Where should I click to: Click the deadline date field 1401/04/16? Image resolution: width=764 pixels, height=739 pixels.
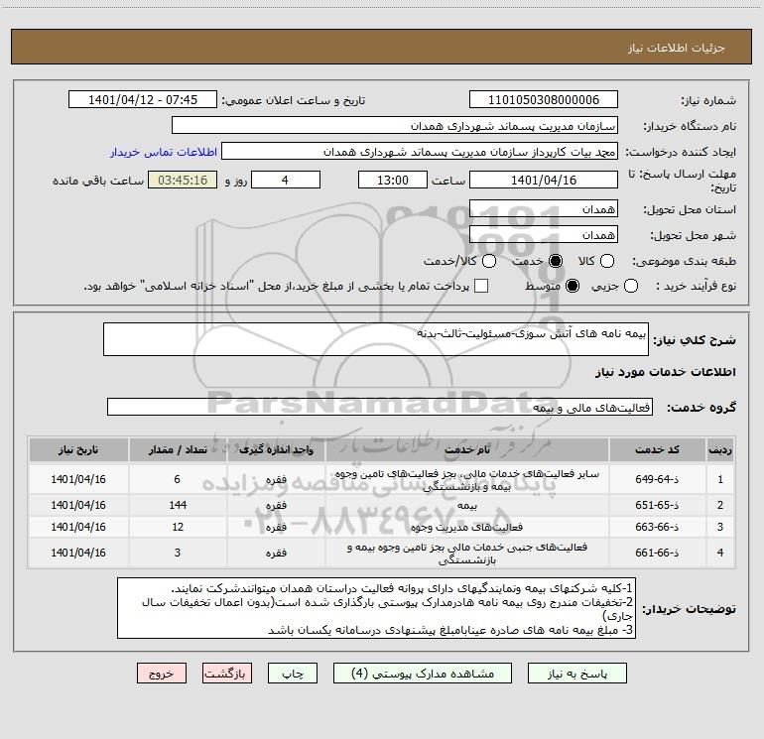click(544, 180)
